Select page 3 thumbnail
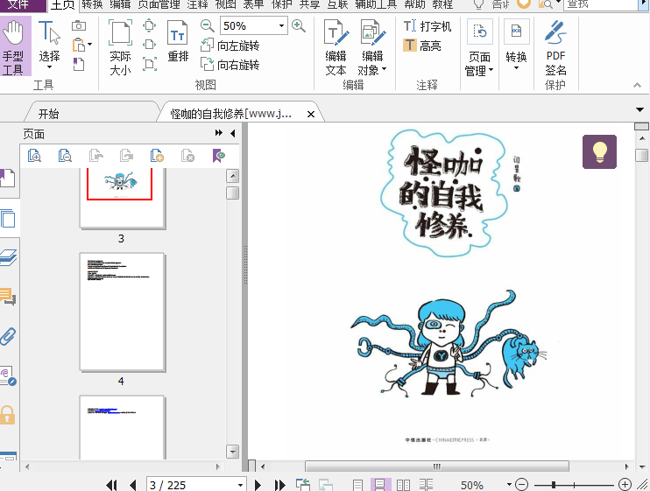The width and height of the screenshot is (650, 491). [123, 198]
